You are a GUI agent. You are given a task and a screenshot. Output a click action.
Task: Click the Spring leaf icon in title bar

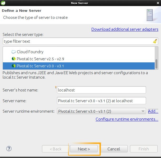tap(3, 3)
